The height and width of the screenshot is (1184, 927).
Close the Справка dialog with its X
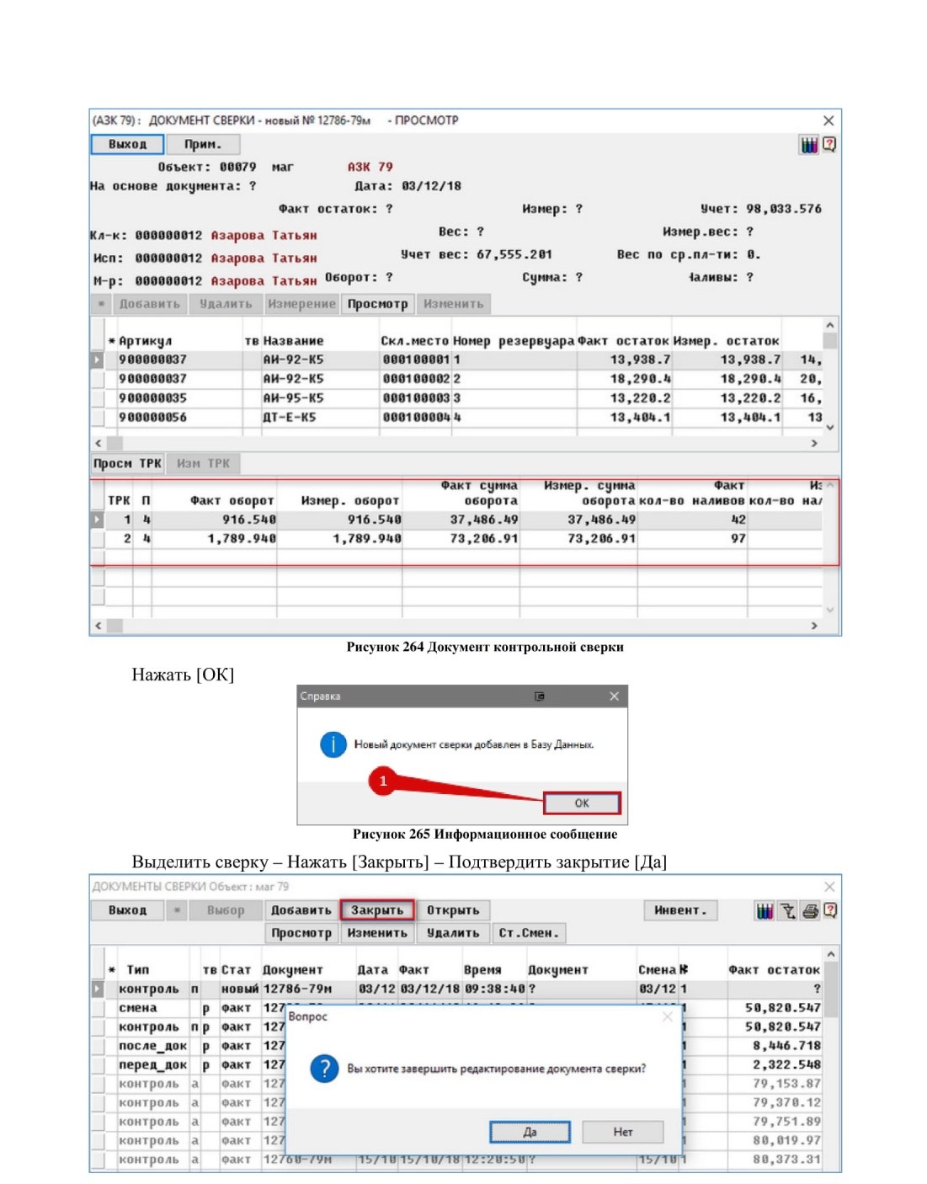pos(614,696)
